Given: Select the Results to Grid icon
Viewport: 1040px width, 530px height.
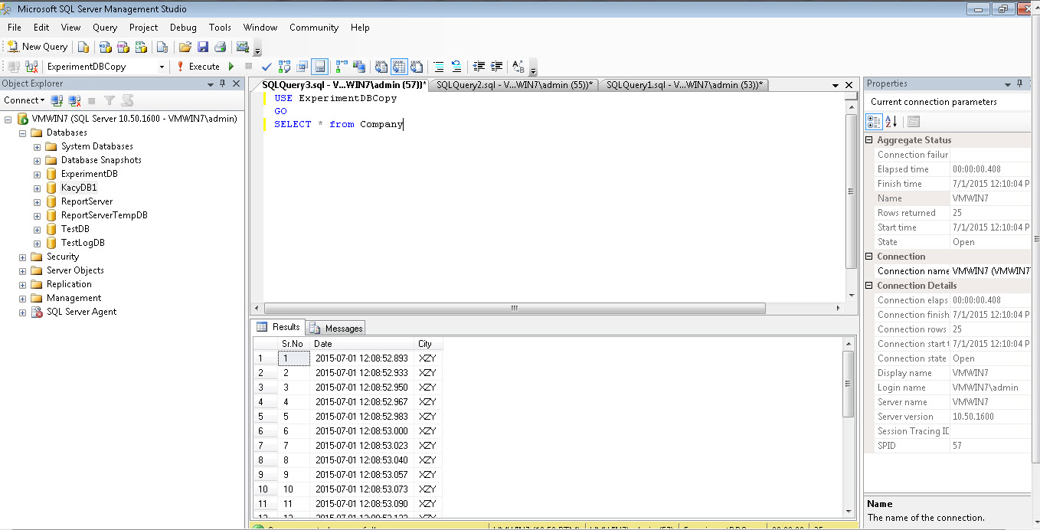Looking at the screenshot, I should pyautogui.click(x=399, y=67).
